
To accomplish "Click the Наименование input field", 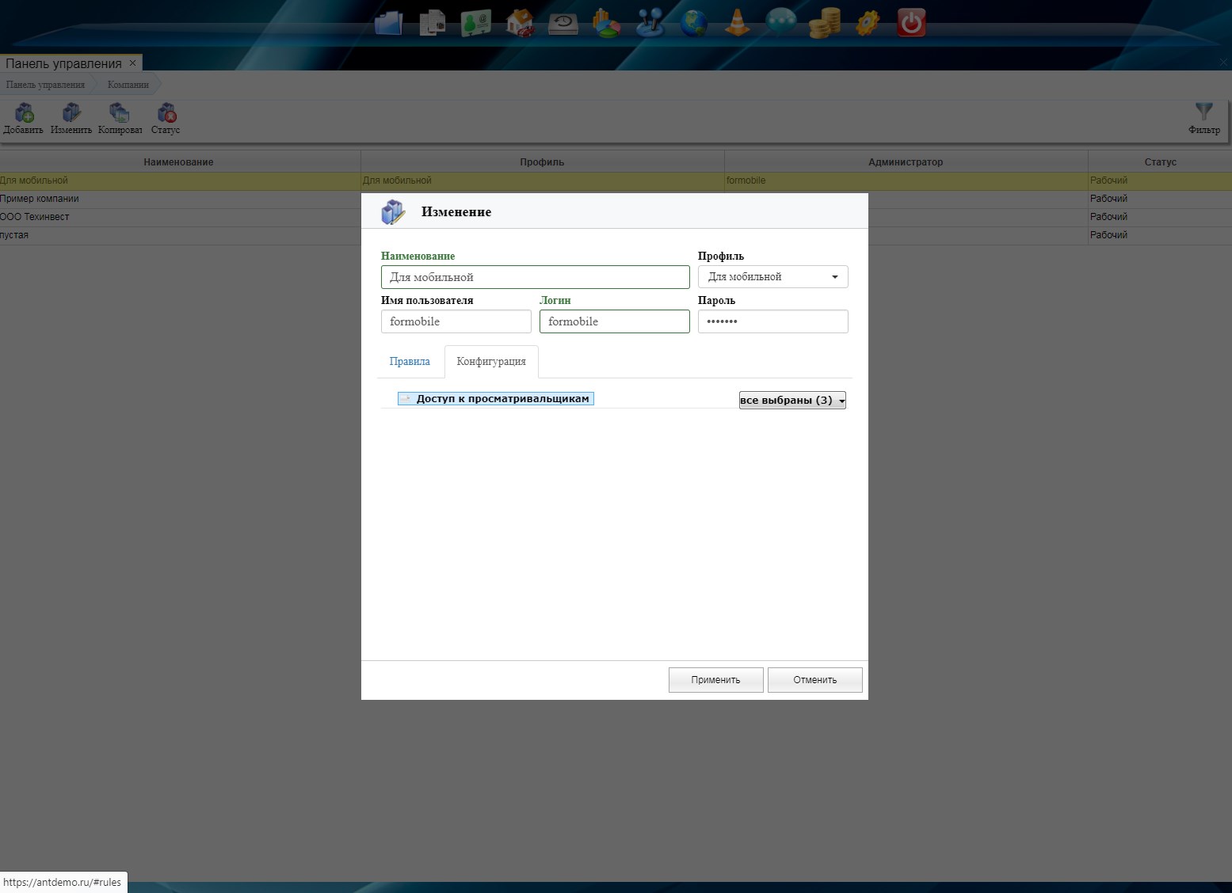I will (x=535, y=277).
